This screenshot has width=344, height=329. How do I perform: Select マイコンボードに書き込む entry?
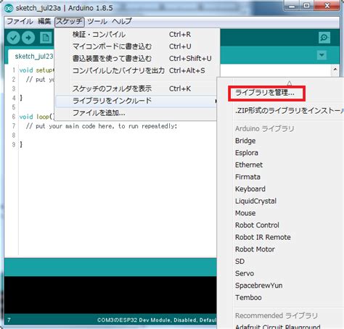coord(136,46)
